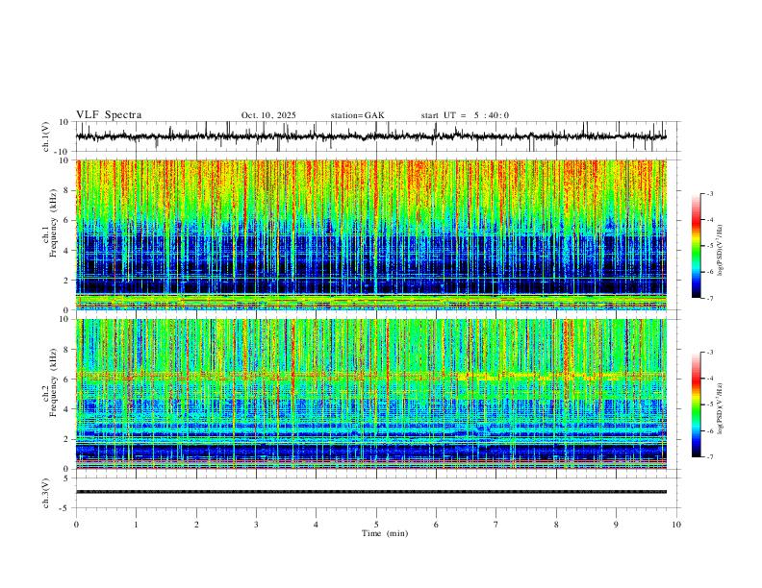Click the '-5' tick on ch.1 colorbar
This screenshot has width=762, height=588.
coord(709,246)
